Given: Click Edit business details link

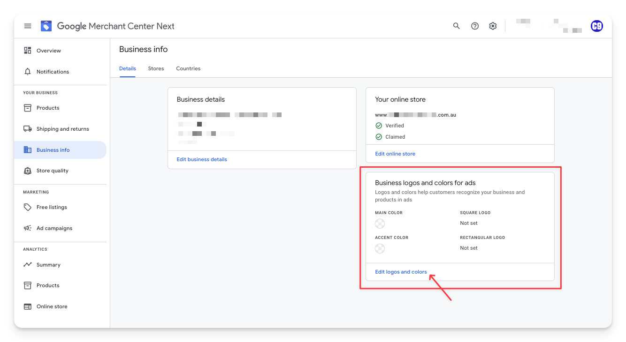Looking at the screenshot, I should click(x=202, y=159).
